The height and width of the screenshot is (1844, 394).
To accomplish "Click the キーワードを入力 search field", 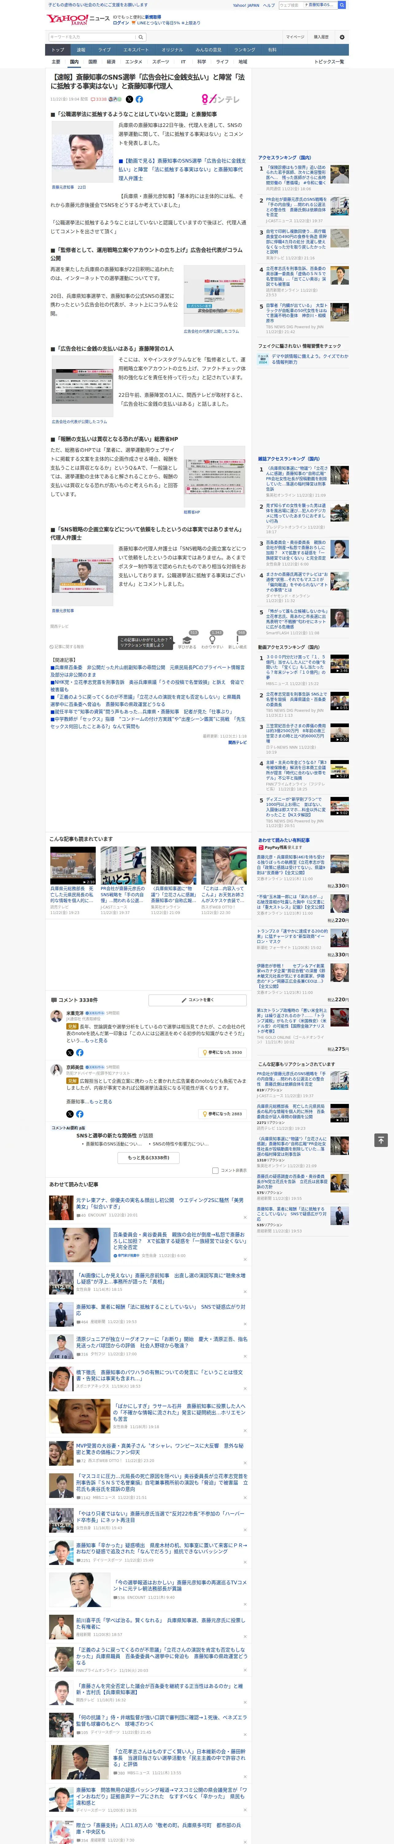I will click(92, 37).
